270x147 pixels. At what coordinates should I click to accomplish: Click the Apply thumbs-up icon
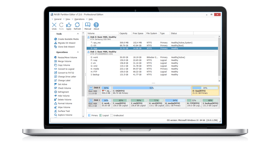[x=69, y=25]
